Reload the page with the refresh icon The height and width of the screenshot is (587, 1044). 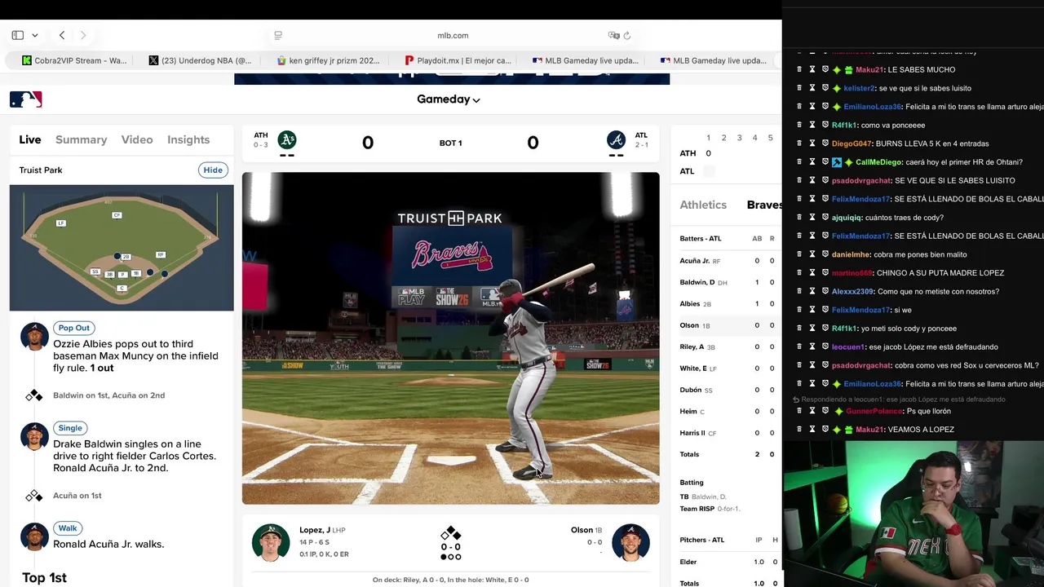[627, 35]
